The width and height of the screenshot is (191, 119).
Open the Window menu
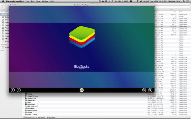point(45,1)
